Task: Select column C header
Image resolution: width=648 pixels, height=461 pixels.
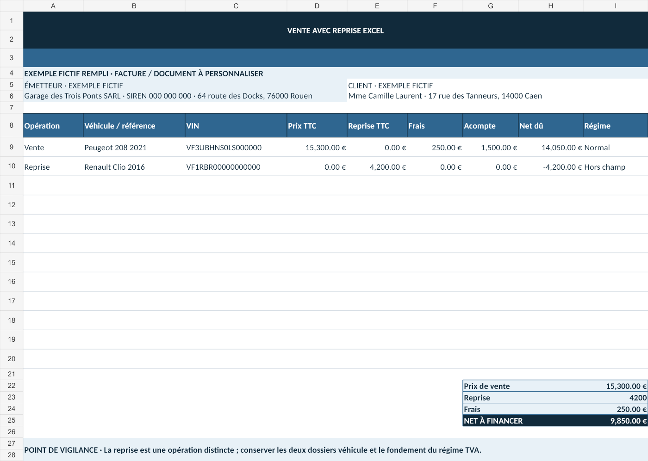Action: pos(236,6)
